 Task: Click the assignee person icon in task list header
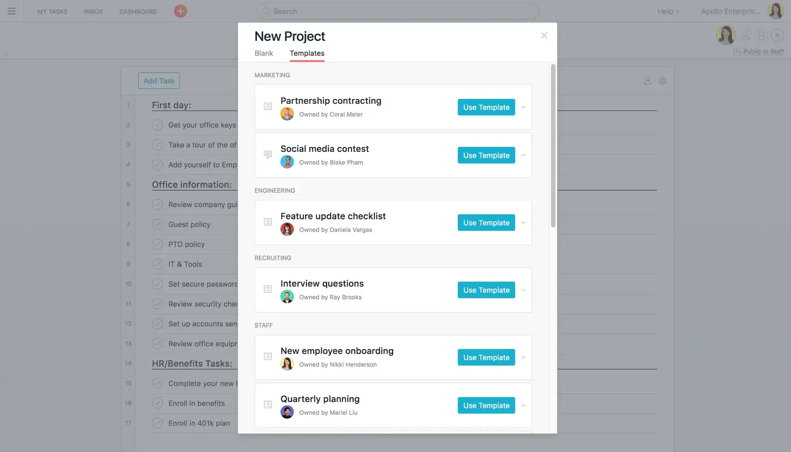pyautogui.click(x=647, y=81)
